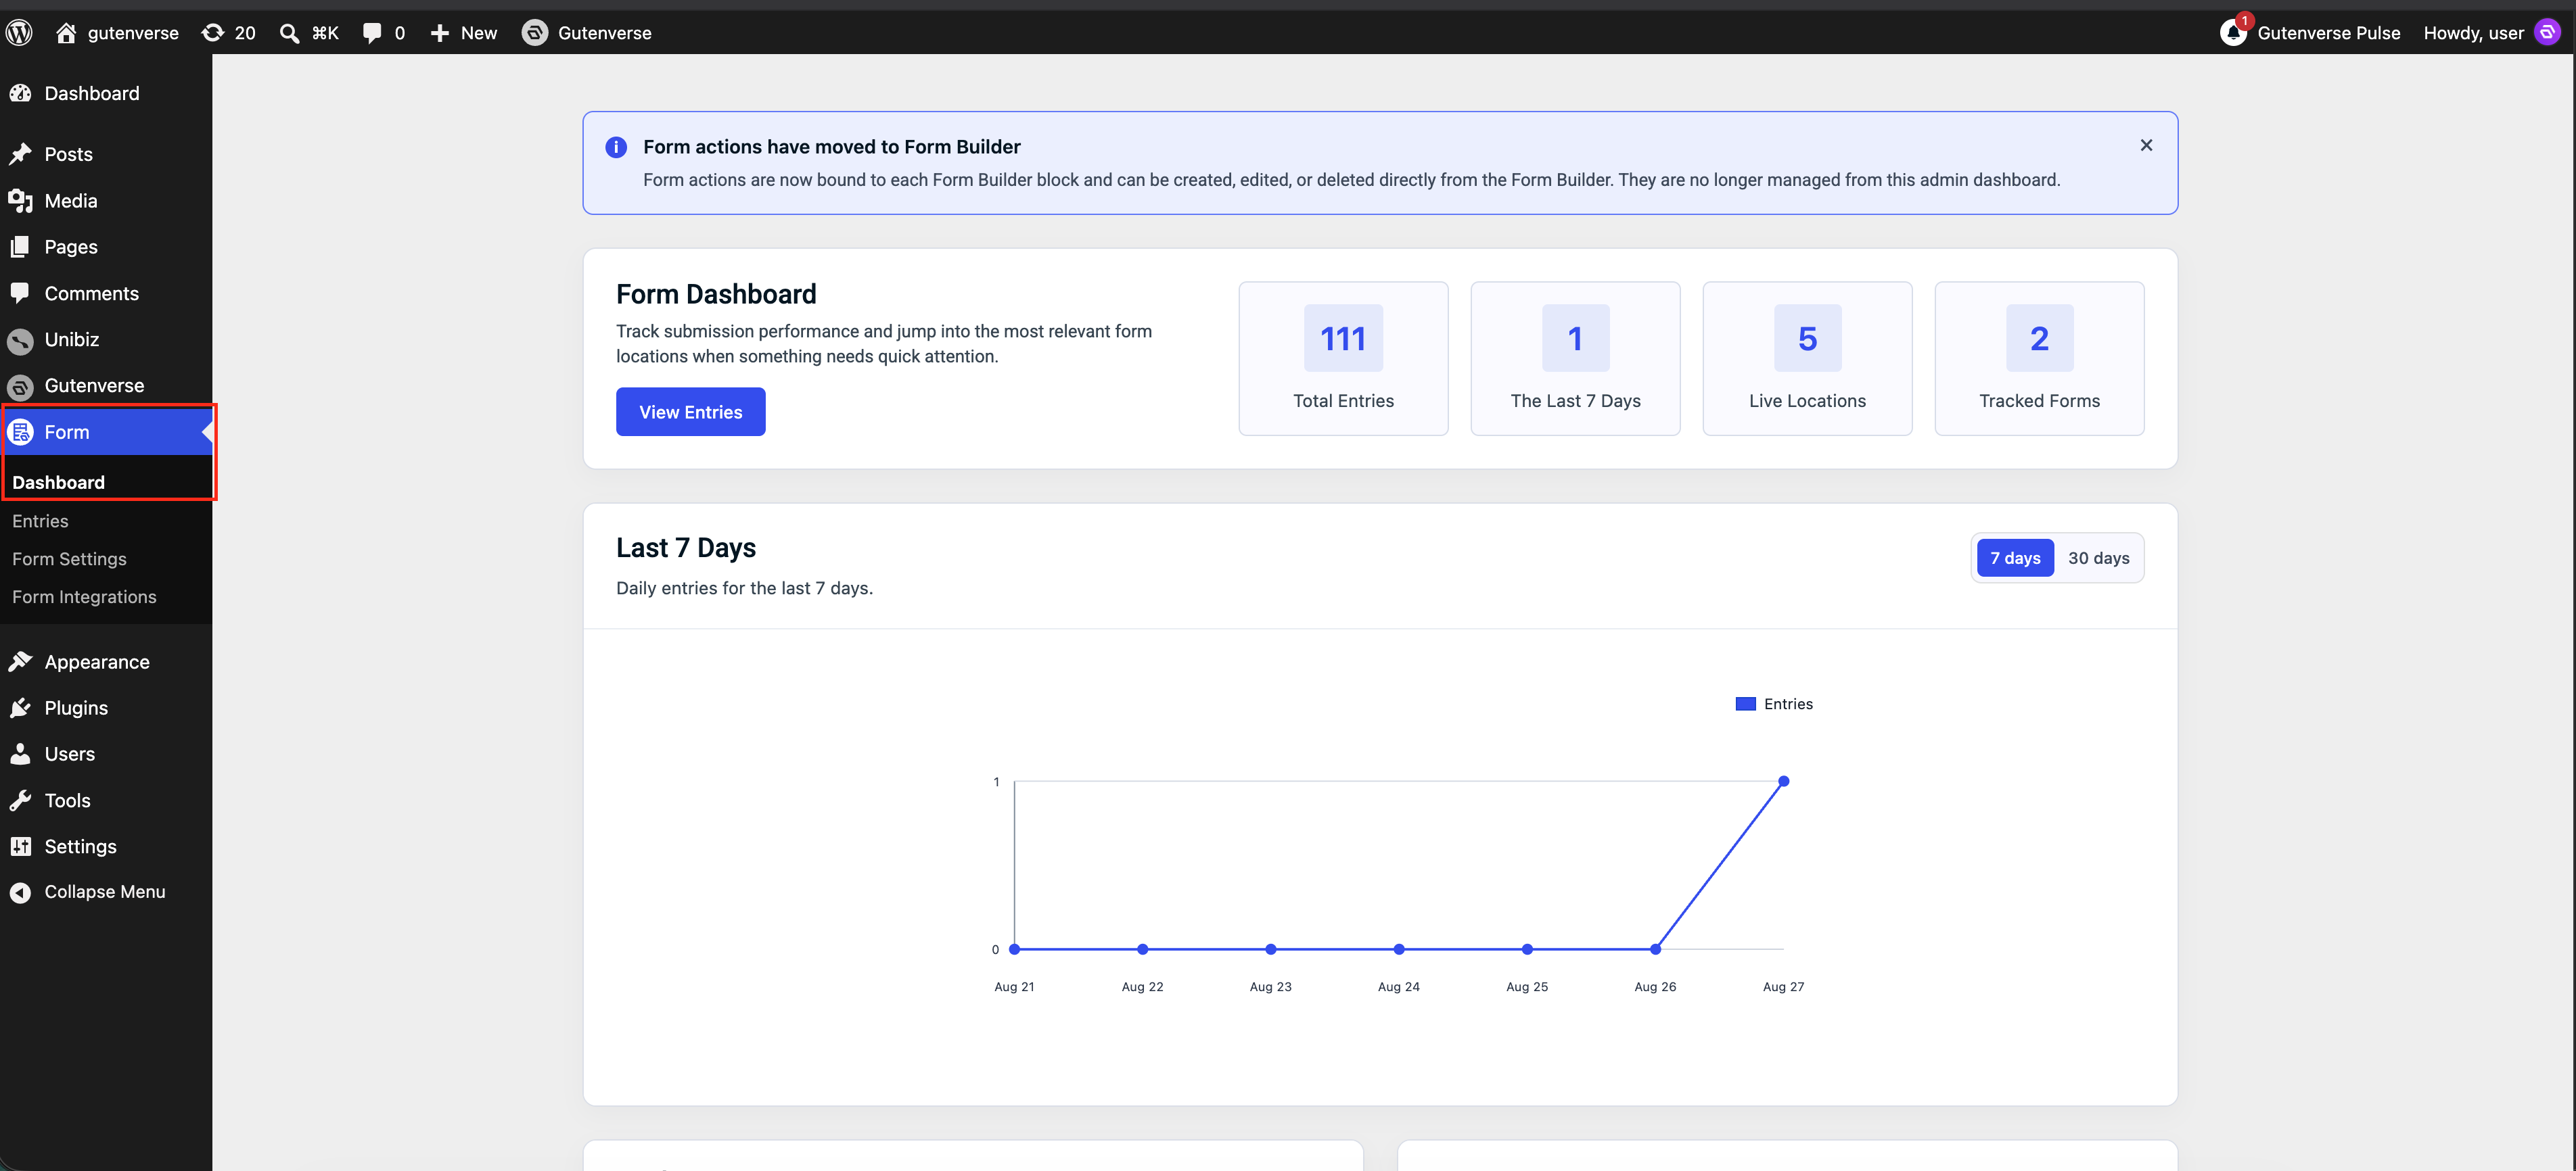Open Form Integrations submenu item
This screenshot has height=1171, width=2576.
pos(84,596)
